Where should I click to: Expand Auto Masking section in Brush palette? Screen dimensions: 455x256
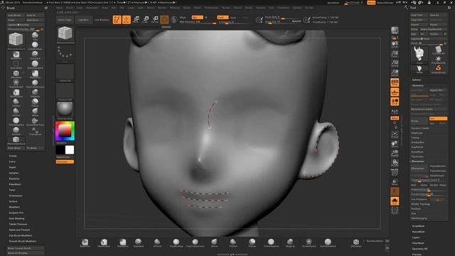16,218
